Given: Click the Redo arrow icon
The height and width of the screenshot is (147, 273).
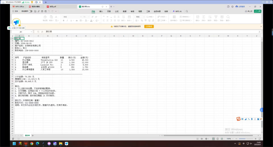Looking at the screenshot, I should (x=52, y=11).
